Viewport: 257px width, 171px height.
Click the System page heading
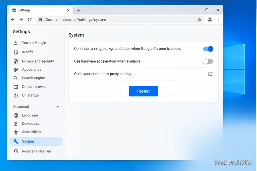tap(76, 35)
